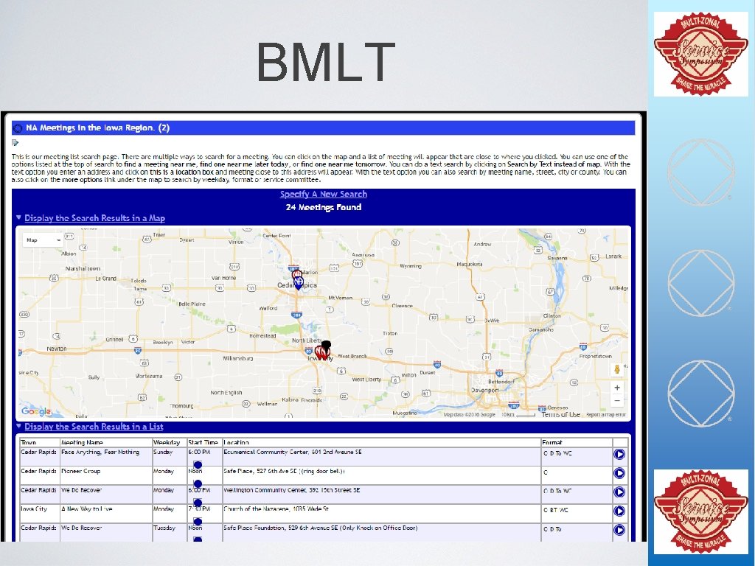Open Display the Search Results in a List link

[94, 427]
